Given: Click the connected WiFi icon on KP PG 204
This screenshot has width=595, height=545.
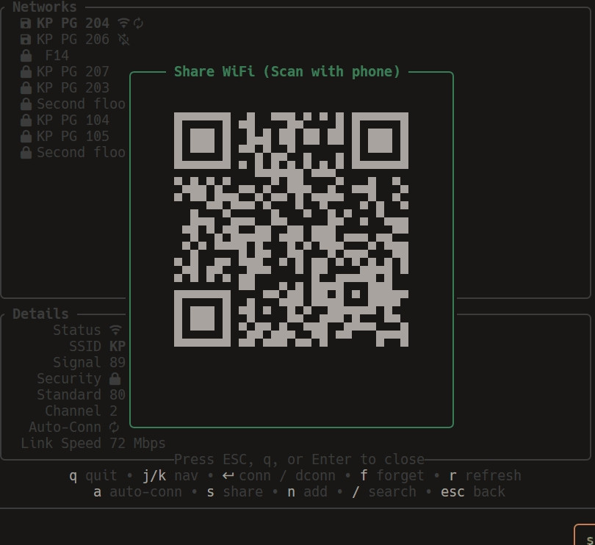Looking at the screenshot, I should point(123,24).
